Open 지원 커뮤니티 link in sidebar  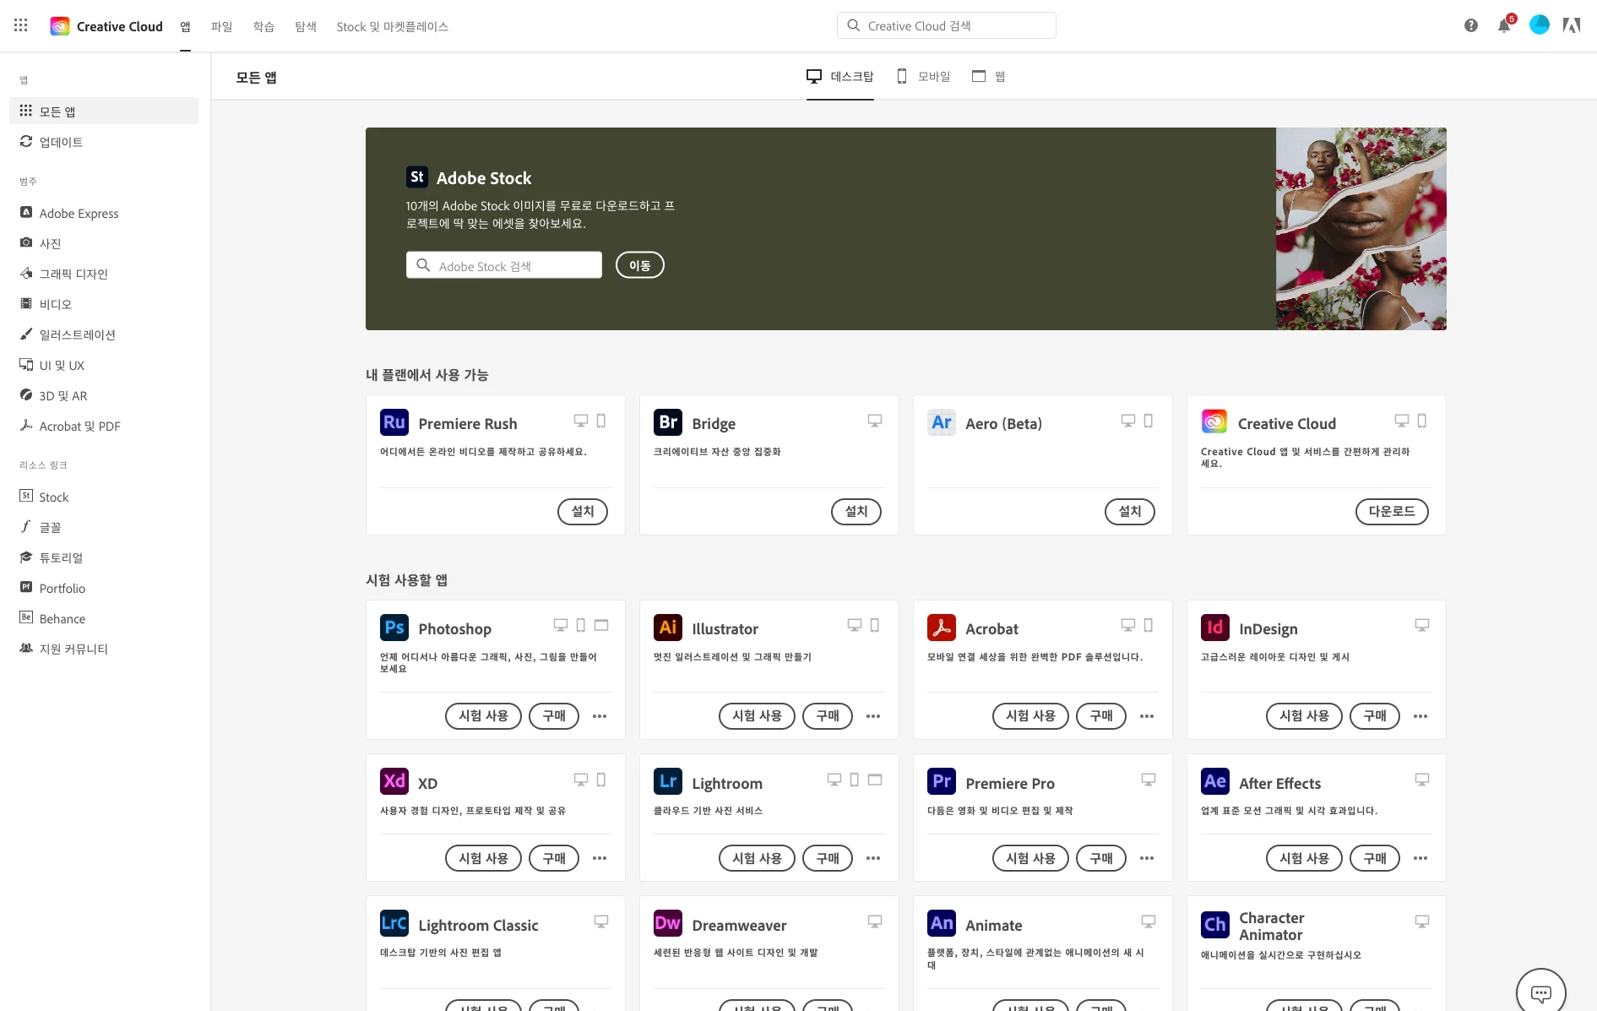click(x=104, y=649)
